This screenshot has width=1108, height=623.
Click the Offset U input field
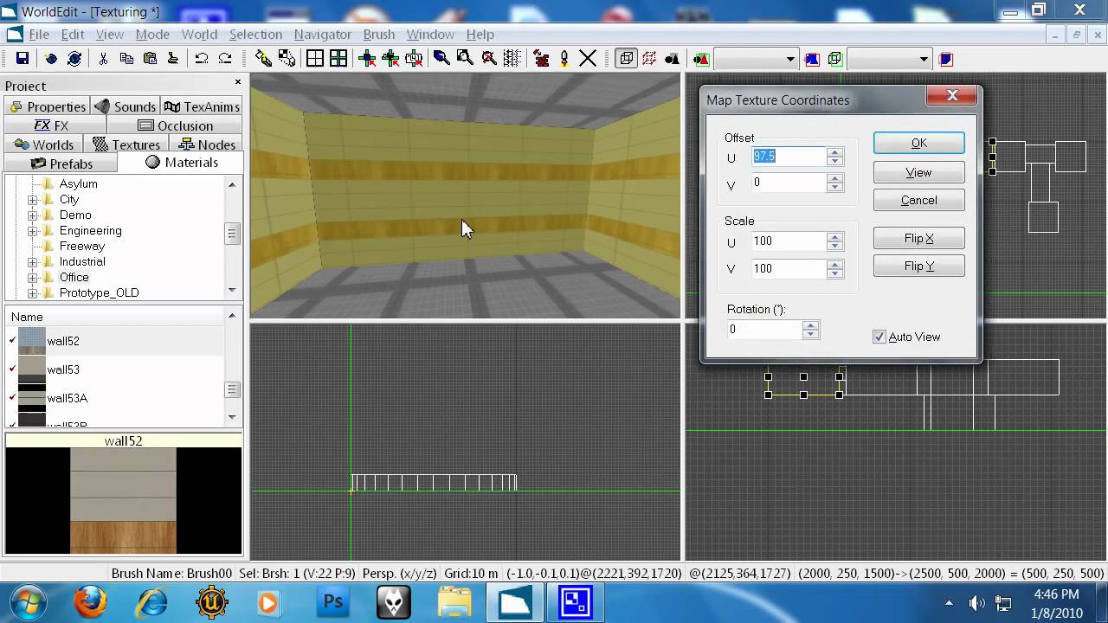point(789,157)
